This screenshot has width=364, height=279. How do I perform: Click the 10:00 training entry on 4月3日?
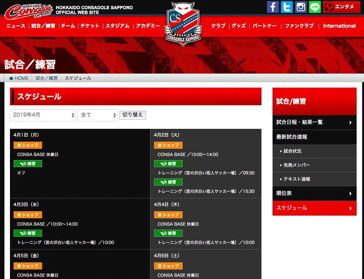tap(66, 243)
